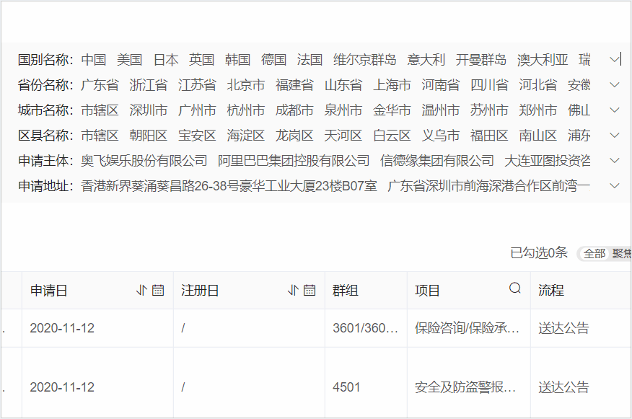This screenshot has height=419, width=632.
Task: Choose city 成都市
Action: coord(294,110)
